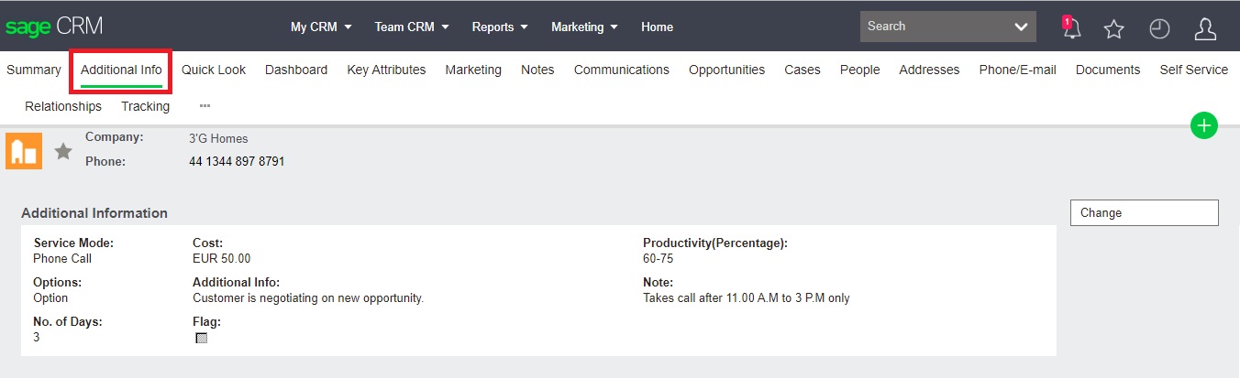Open the Key Attributes tab
Image resolution: width=1240 pixels, height=378 pixels.
386,70
